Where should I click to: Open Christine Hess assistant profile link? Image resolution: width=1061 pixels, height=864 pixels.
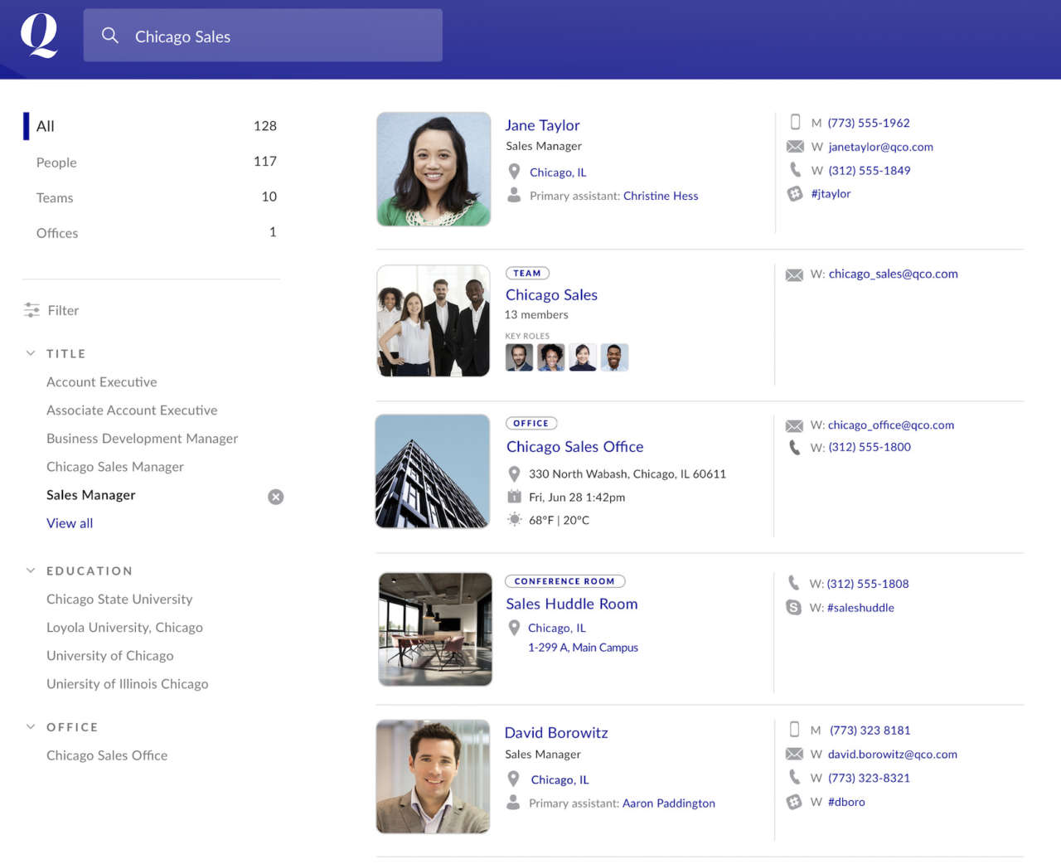pos(661,196)
